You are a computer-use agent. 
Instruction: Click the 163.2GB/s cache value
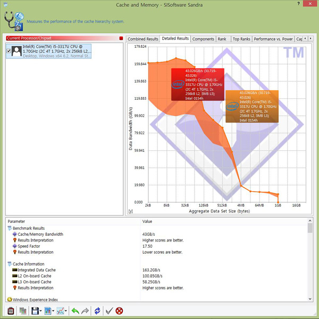point(151,270)
